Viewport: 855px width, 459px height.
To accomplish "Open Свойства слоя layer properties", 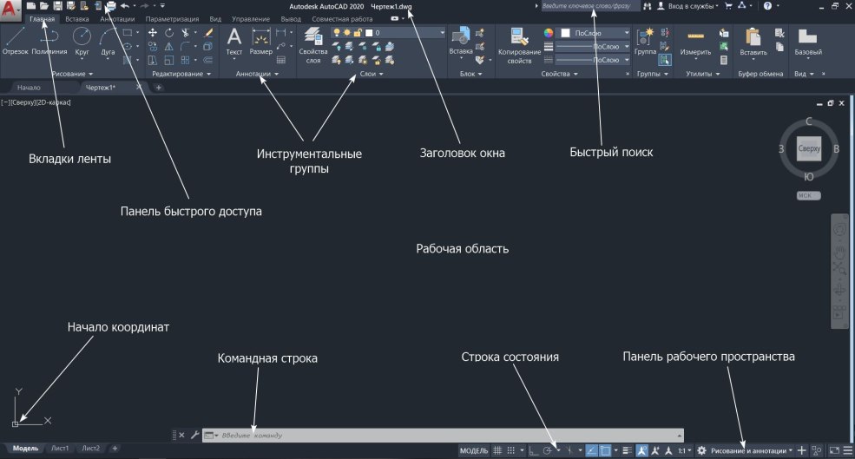I will [x=313, y=45].
